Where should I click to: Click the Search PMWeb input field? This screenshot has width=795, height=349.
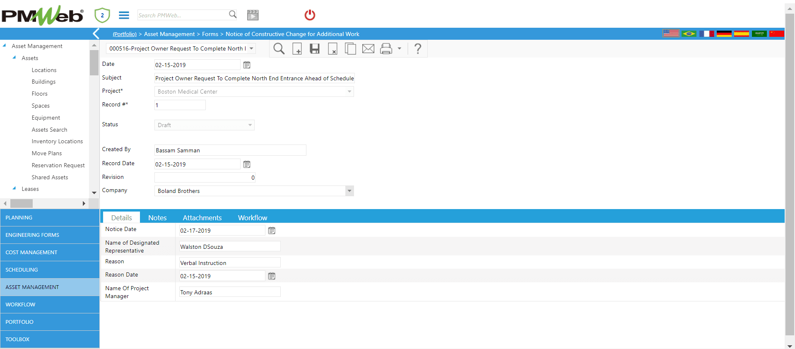point(182,15)
